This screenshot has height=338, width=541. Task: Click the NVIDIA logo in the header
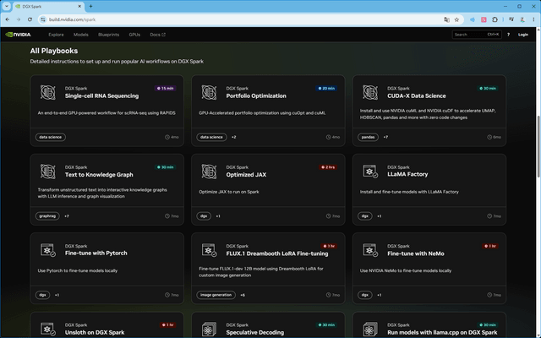pyautogui.click(x=19, y=35)
